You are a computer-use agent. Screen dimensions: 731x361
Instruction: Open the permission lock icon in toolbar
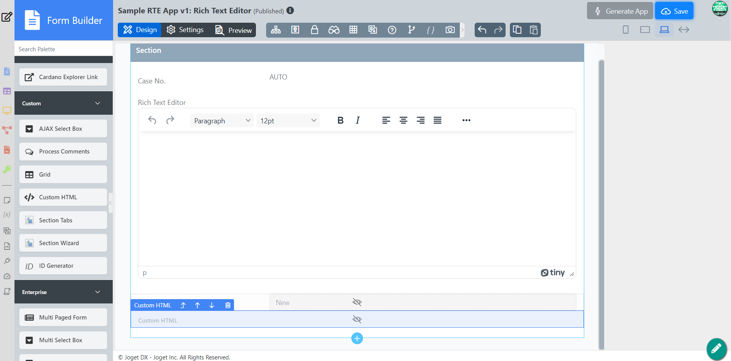pyautogui.click(x=314, y=30)
